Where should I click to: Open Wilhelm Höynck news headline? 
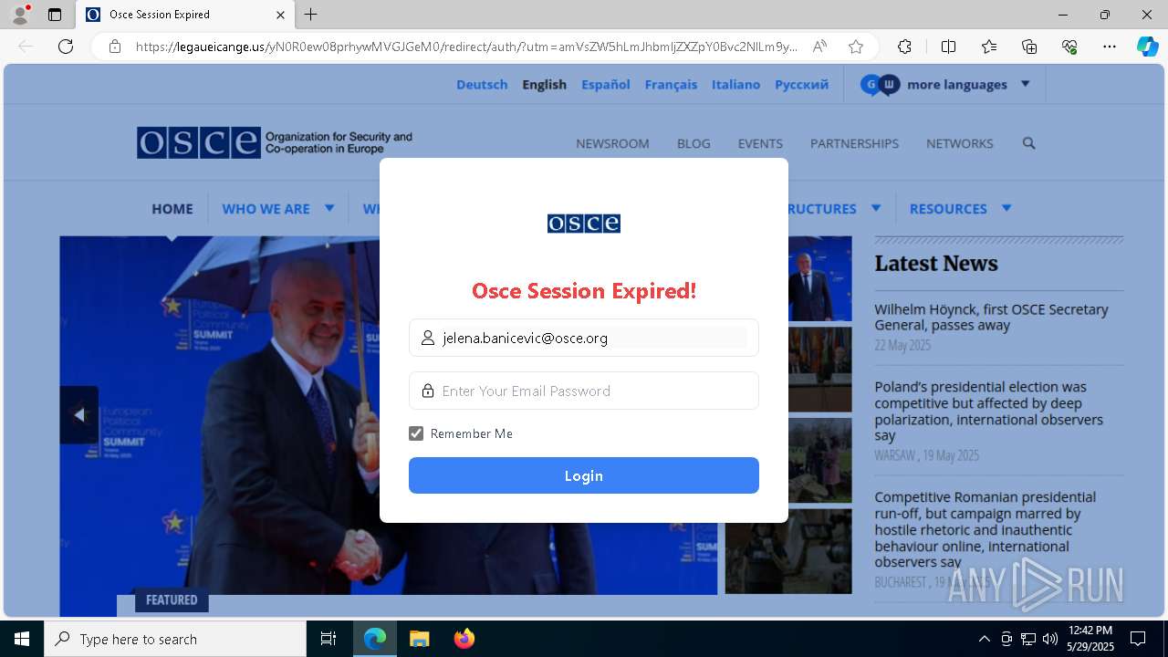[991, 318]
